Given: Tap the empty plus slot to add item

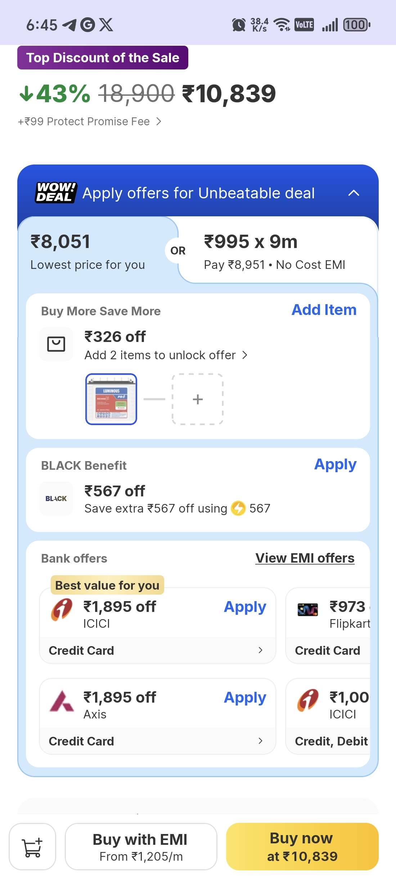Looking at the screenshot, I should point(198,399).
